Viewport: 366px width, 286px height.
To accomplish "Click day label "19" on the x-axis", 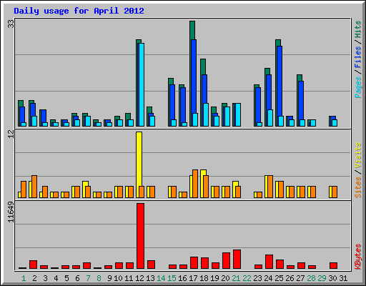I will [x=214, y=278].
